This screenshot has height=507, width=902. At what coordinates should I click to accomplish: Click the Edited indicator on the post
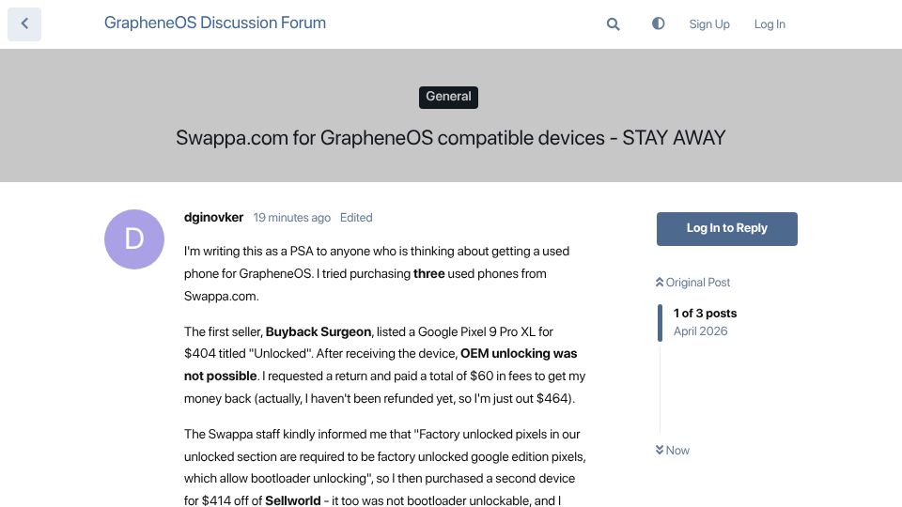[356, 218]
